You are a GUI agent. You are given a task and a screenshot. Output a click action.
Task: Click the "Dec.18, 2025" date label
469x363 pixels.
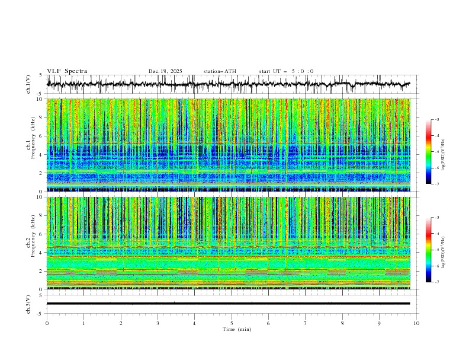pyautogui.click(x=165, y=71)
